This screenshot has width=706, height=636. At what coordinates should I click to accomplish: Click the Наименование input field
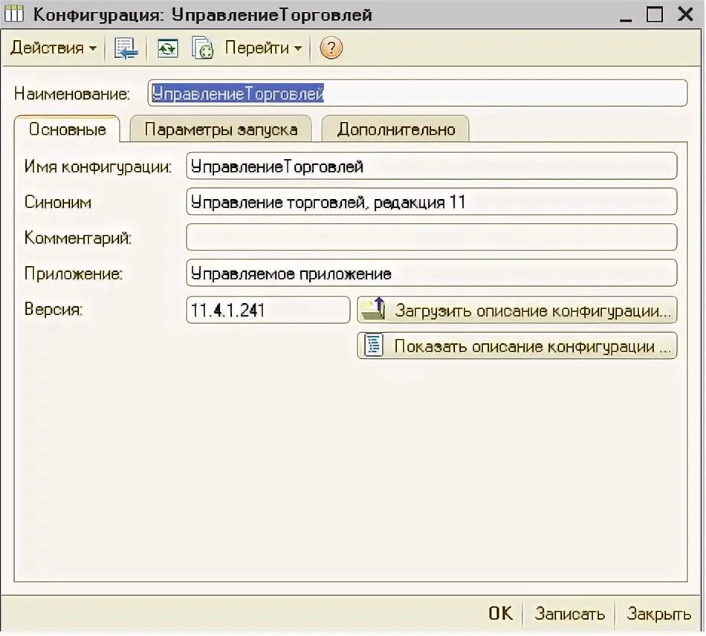click(x=418, y=93)
